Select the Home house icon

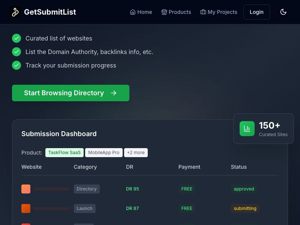132,12
